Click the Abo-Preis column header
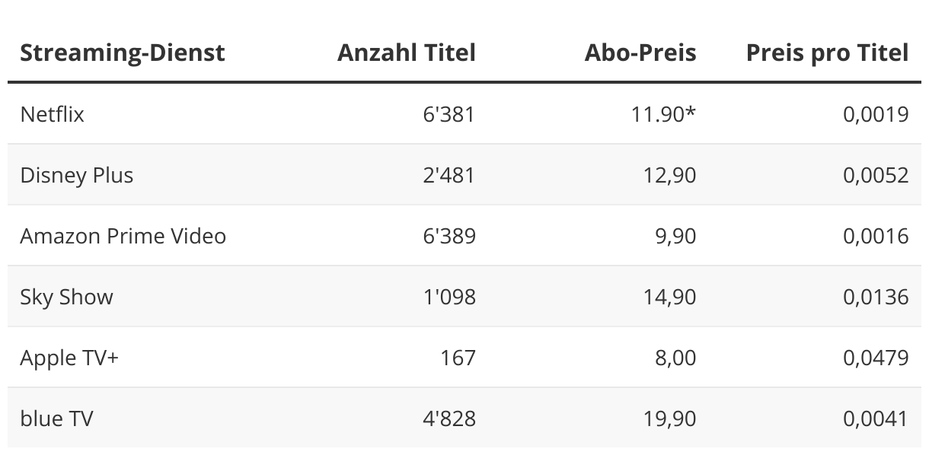The image size is (929, 455). [640, 52]
